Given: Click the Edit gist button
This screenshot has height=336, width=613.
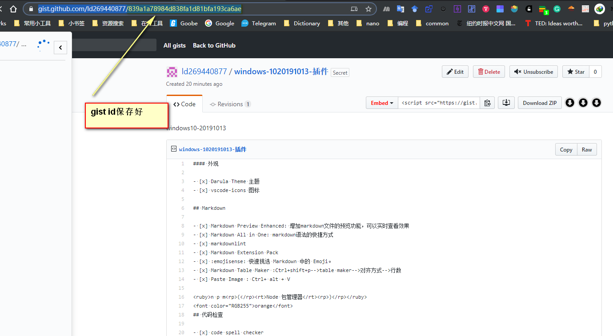Looking at the screenshot, I should (x=455, y=72).
